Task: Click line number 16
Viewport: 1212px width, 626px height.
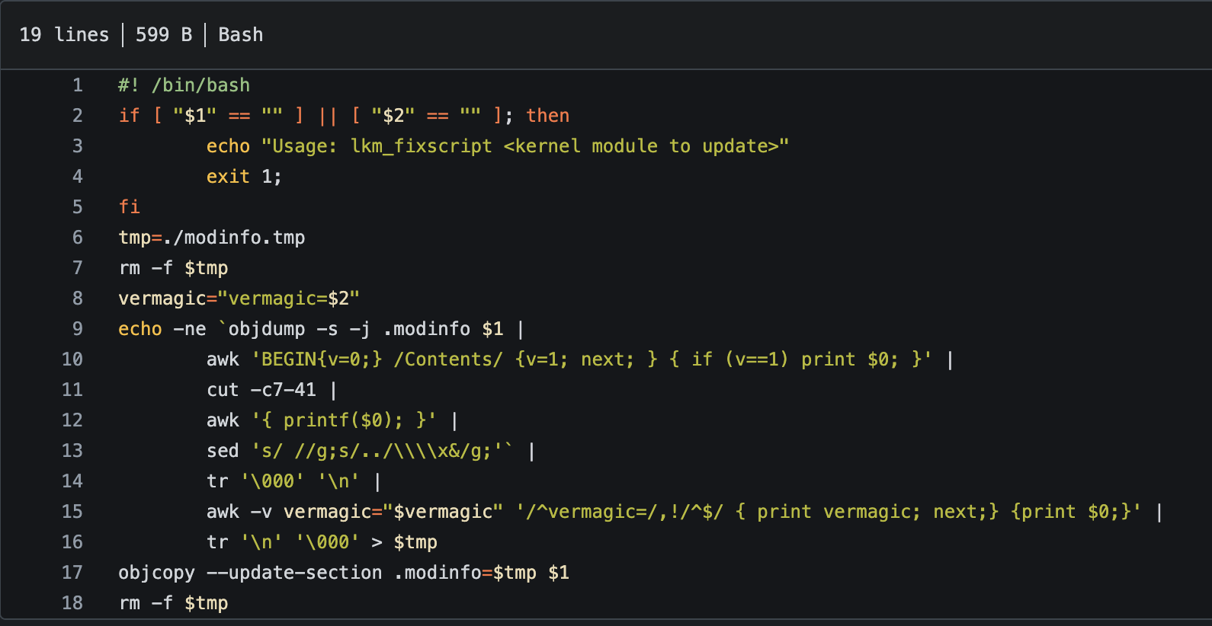Action: click(x=72, y=542)
